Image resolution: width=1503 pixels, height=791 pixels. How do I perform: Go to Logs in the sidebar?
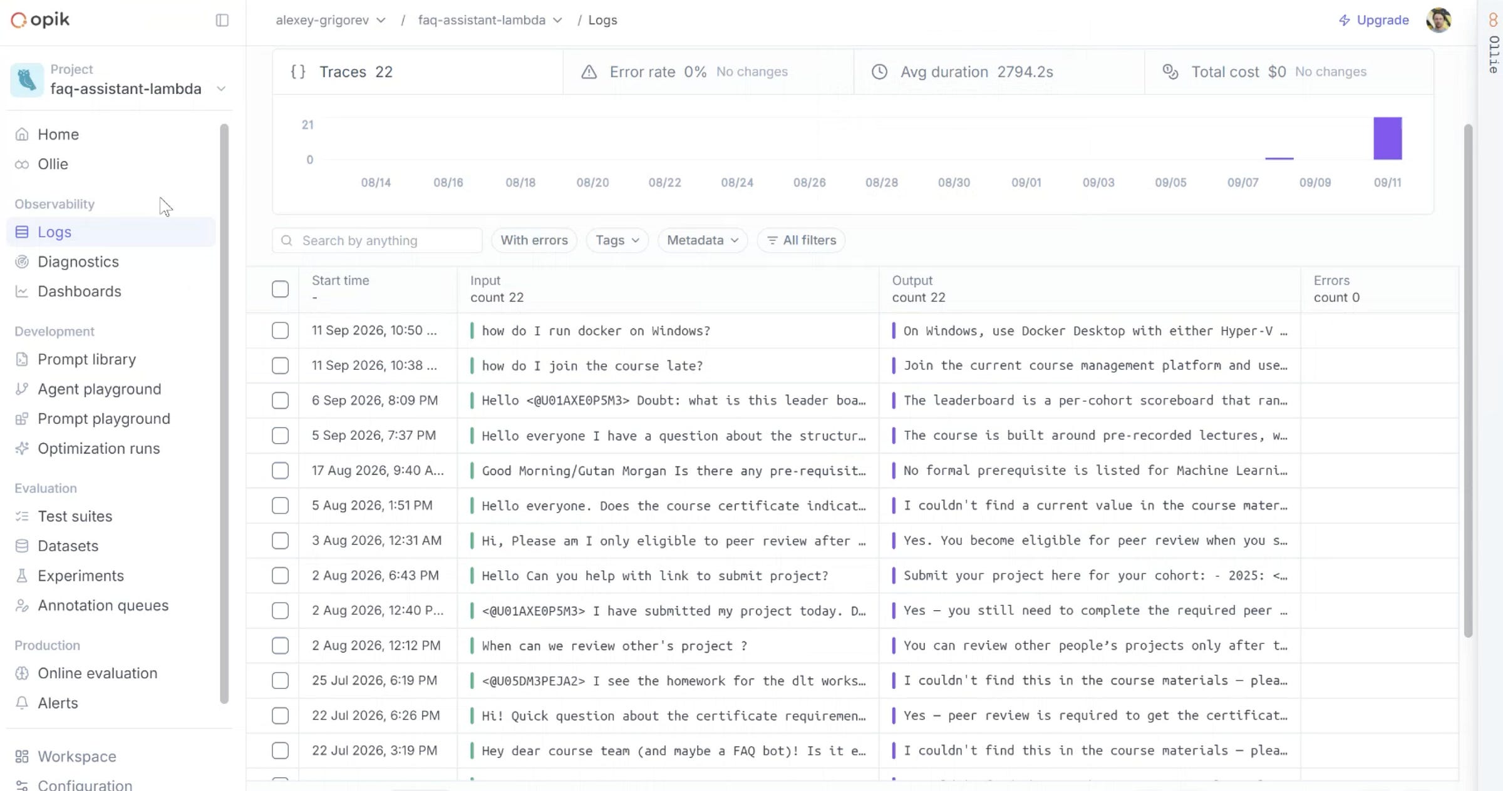(x=111, y=232)
